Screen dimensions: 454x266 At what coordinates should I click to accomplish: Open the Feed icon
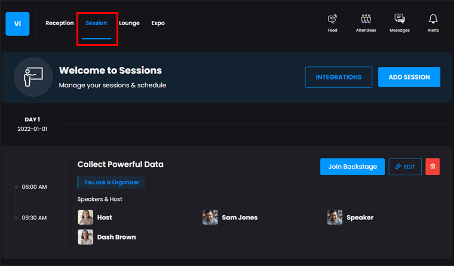pyautogui.click(x=333, y=20)
